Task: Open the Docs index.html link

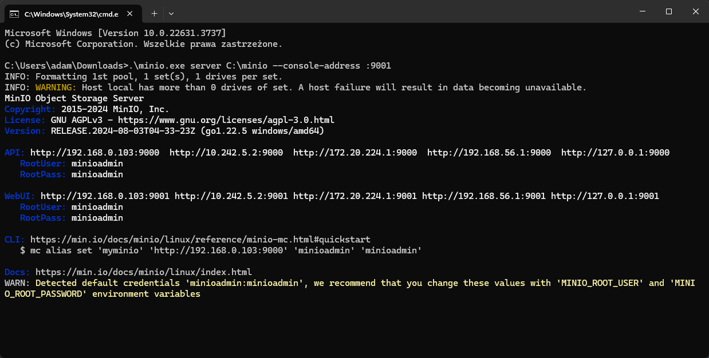Action: pos(143,272)
